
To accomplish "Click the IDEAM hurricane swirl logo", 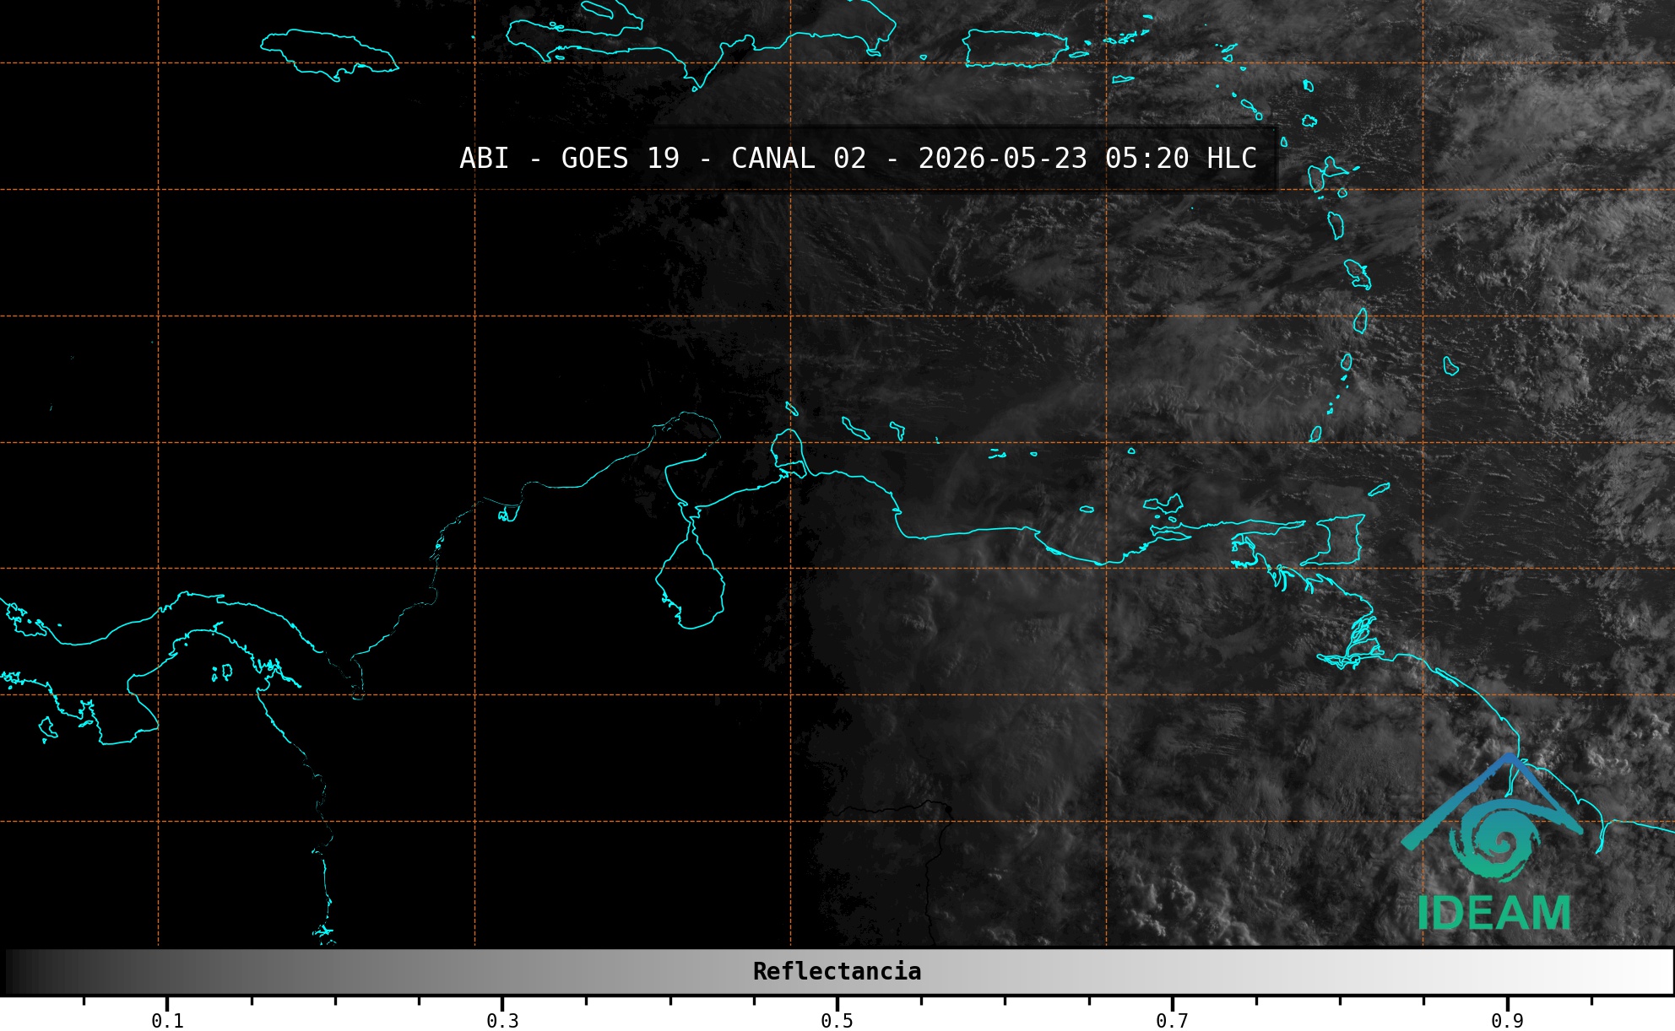I will click(1494, 837).
